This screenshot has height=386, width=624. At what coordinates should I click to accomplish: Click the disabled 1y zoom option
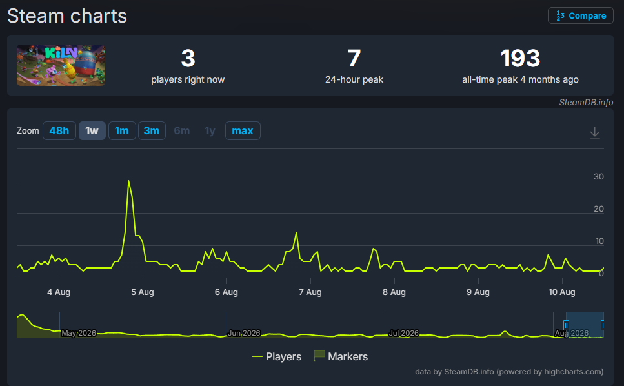coord(210,130)
